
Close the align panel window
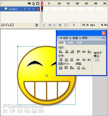pyautogui.click(x=104, y=33)
